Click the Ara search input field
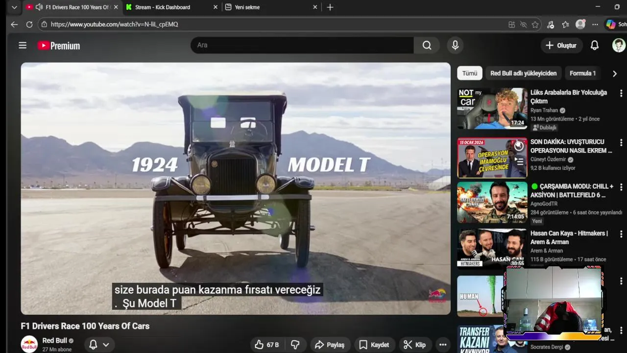Screen dimensions: 627x353 [x=302, y=45]
